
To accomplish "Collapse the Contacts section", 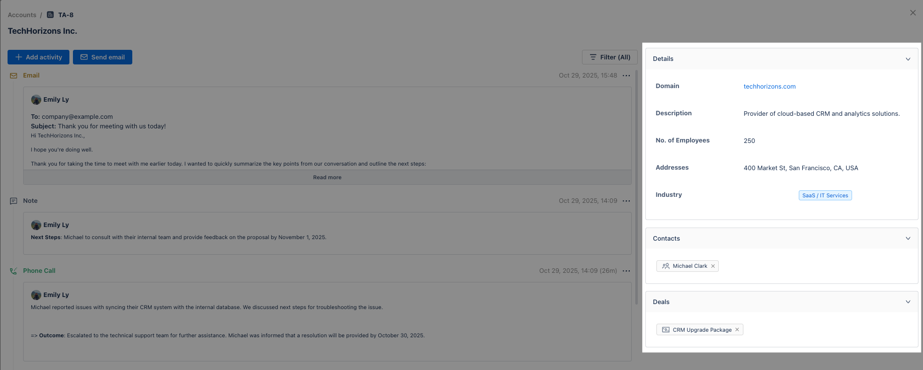I will pyautogui.click(x=908, y=239).
